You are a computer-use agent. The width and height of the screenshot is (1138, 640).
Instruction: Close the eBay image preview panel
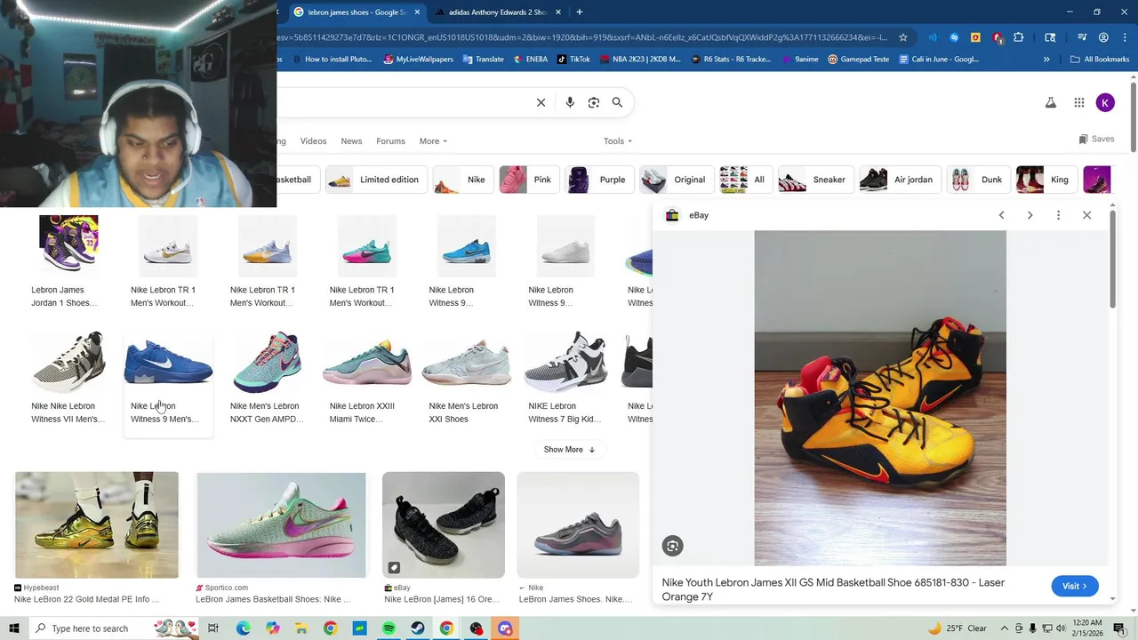1086,215
